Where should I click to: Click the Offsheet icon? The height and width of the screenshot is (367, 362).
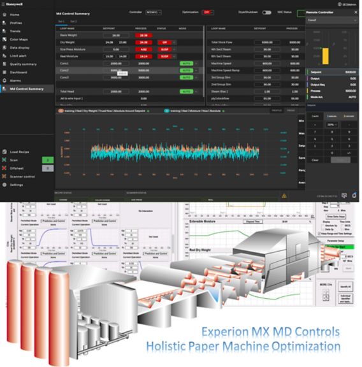(x=4, y=168)
